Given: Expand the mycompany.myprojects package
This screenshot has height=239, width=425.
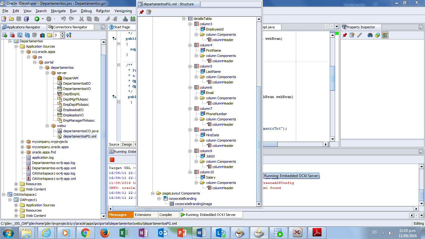Looking at the screenshot, I should point(22,142).
